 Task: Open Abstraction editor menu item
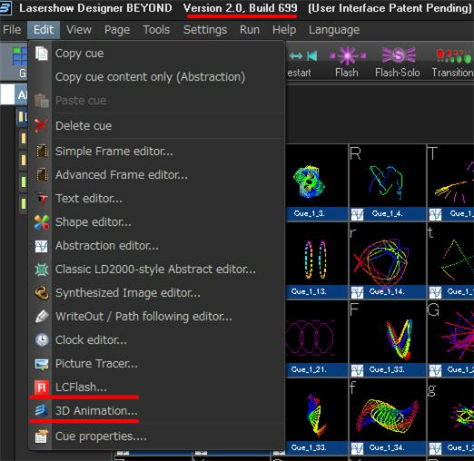157,246
